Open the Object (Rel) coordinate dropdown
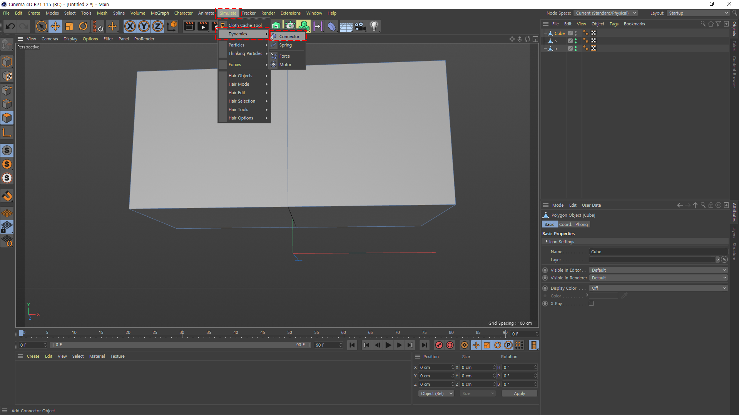The height and width of the screenshot is (415, 739). click(x=436, y=393)
